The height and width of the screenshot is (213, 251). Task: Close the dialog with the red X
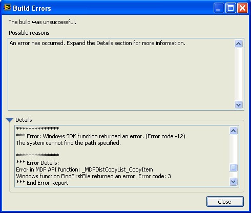(x=242, y=8)
